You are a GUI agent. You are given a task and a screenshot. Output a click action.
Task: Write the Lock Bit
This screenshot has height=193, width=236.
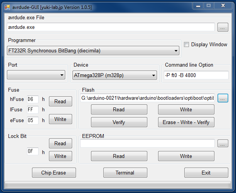(x=61, y=156)
